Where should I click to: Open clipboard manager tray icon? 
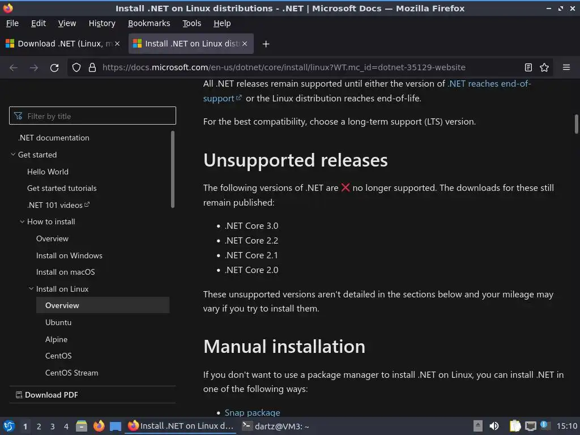click(x=514, y=426)
